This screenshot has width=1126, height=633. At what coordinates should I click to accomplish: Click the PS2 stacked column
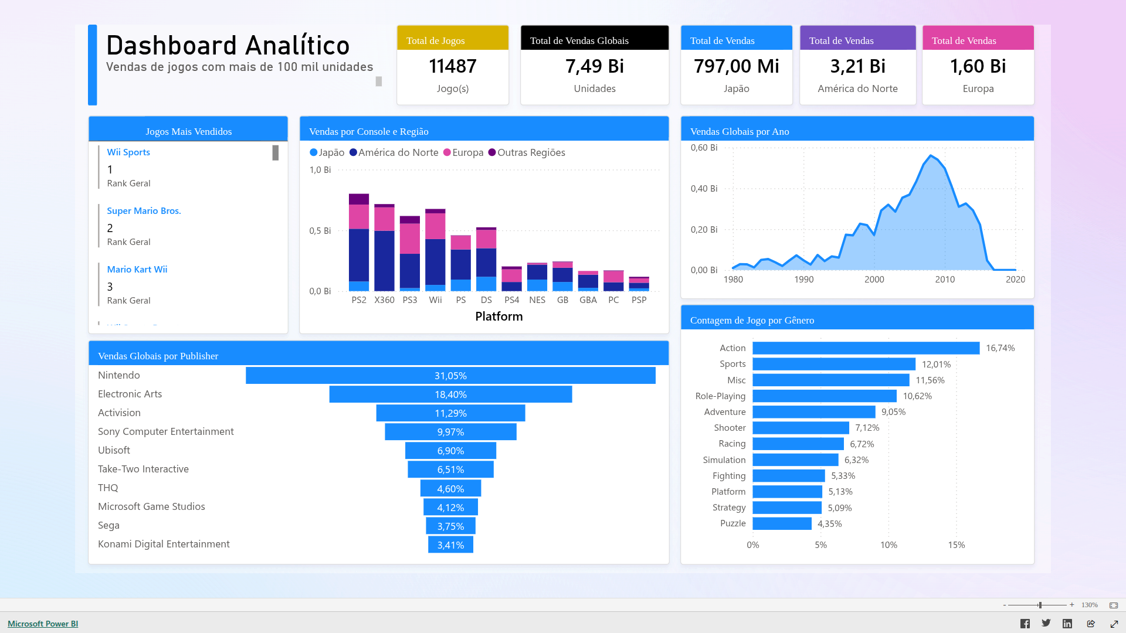pos(359,252)
